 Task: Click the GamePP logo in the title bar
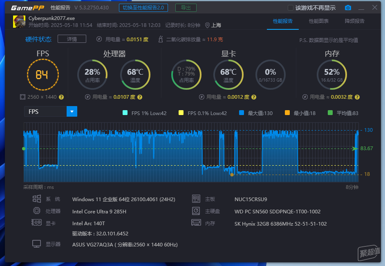pos(27,8)
